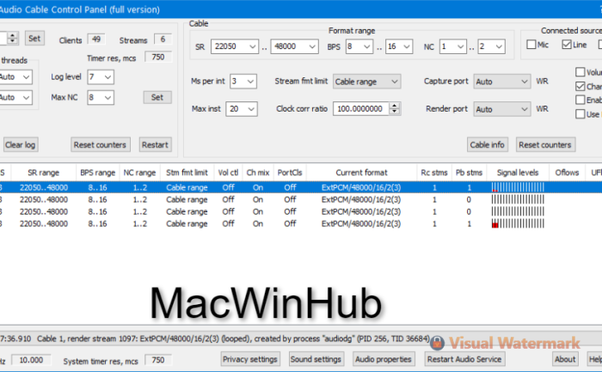Open the Render port dropdown
The height and width of the screenshot is (372, 602).
click(x=502, y=109)
